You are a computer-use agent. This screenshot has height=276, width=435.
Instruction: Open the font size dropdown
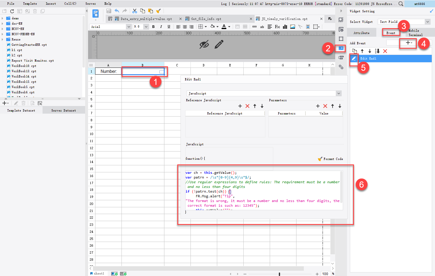(x=146, y=26)
